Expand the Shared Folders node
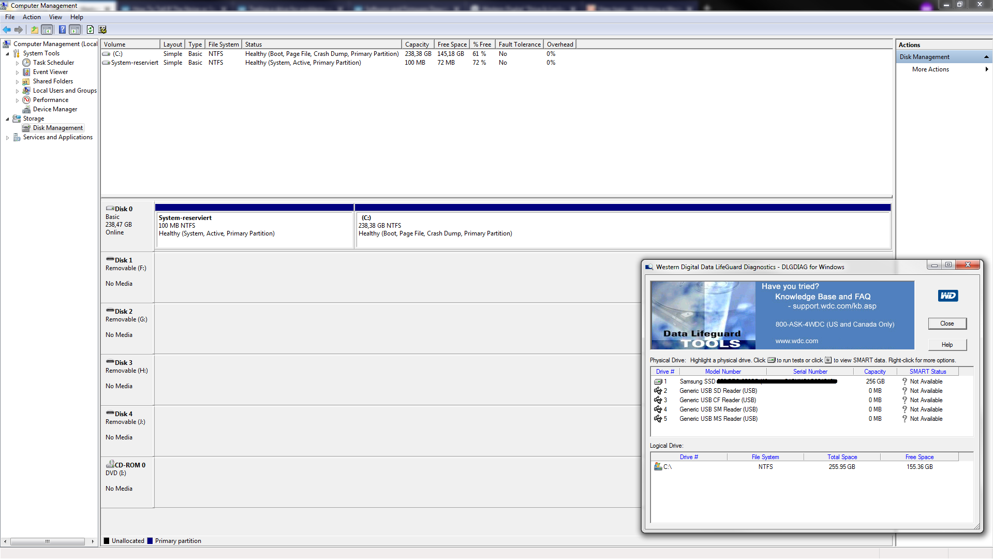The image size is (993, 559). (x=17, y=82)
